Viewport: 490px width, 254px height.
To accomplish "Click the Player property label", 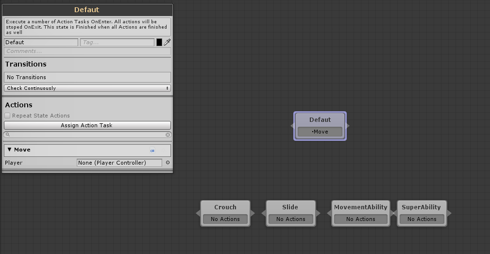I will click(x=14, y=163).
